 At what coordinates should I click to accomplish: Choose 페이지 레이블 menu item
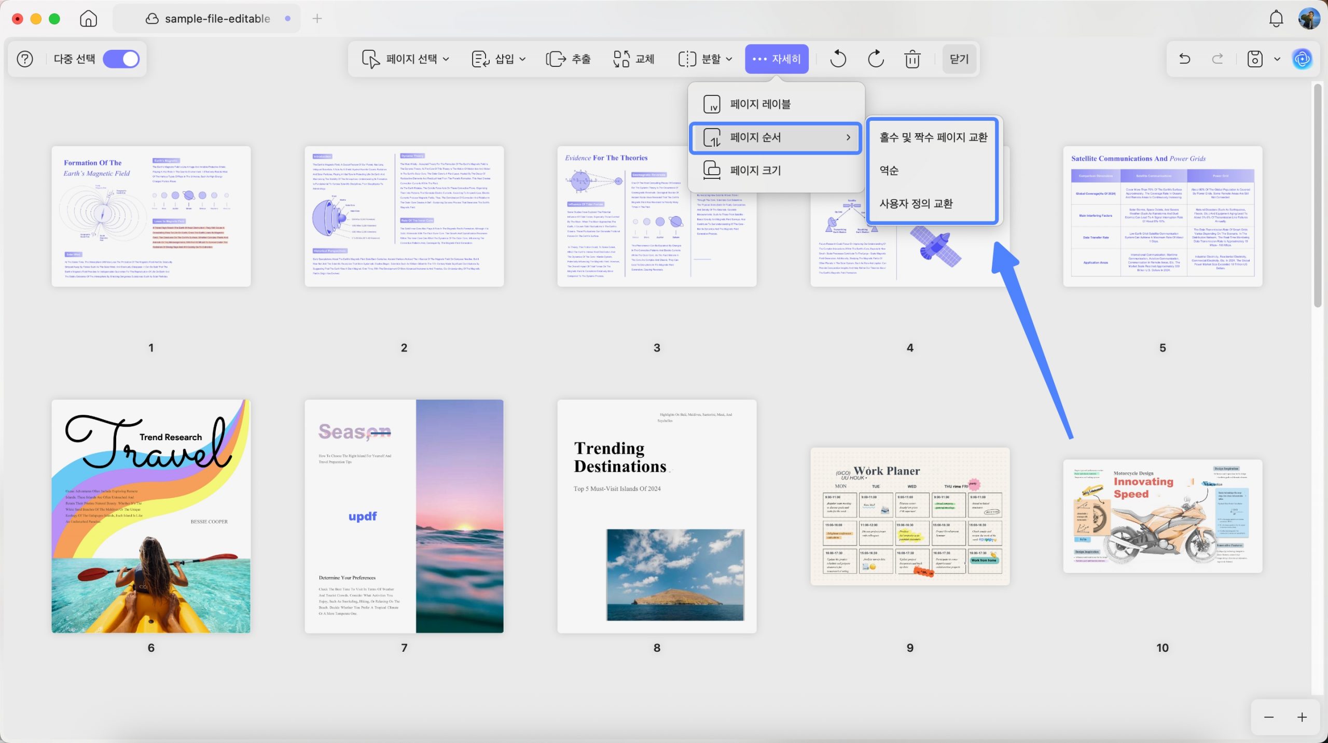pos(777,104)
